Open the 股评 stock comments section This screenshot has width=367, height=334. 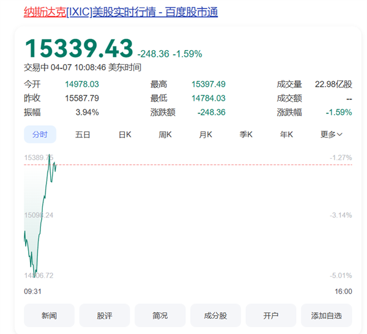point(105,316)
